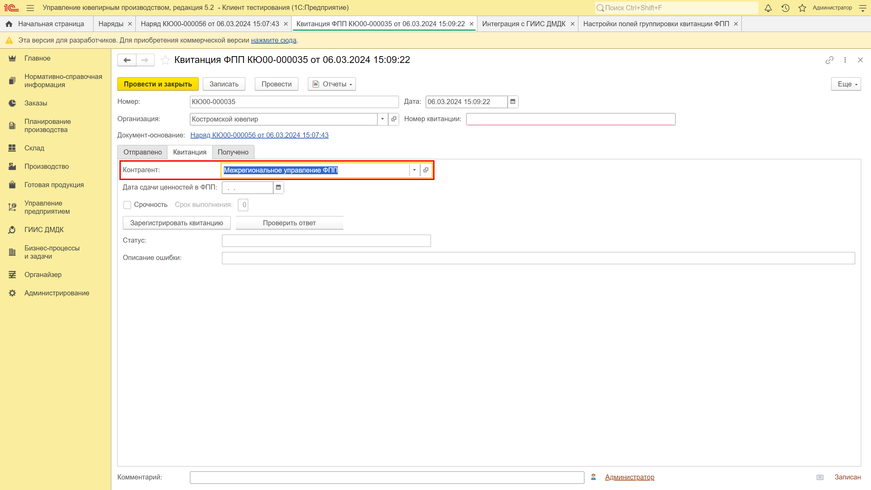Expand Контрагент dropdown arrow

coord(414,170)
